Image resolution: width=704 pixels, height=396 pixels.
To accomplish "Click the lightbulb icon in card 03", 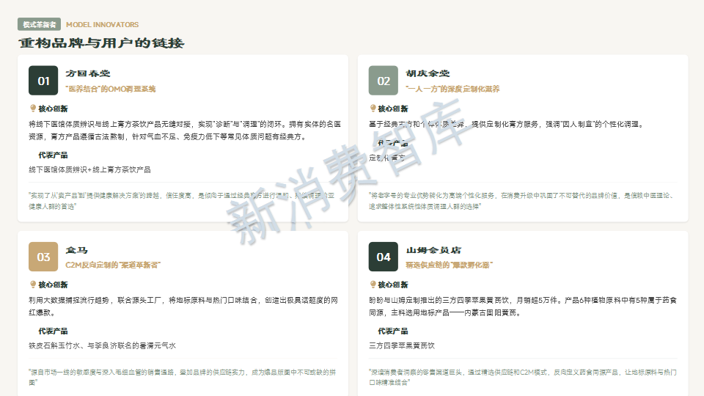I will pyautogui.click(x=33, y=285).
